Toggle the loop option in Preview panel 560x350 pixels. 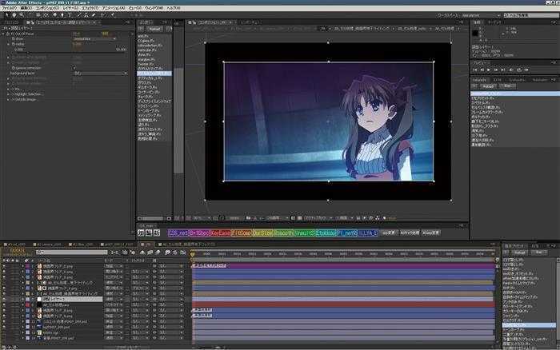tap(519, 70)
